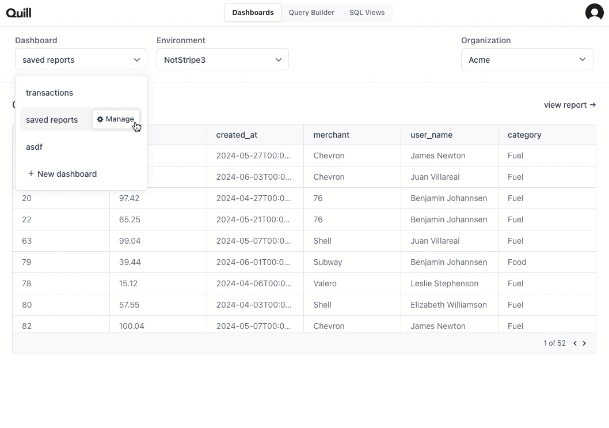This screenshot has width=609, height=428.
Task: Click the James Newton cell in first row
Action: [450, 156]
